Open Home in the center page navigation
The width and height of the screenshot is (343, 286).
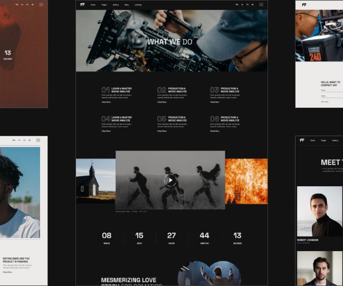coord(93,5)
